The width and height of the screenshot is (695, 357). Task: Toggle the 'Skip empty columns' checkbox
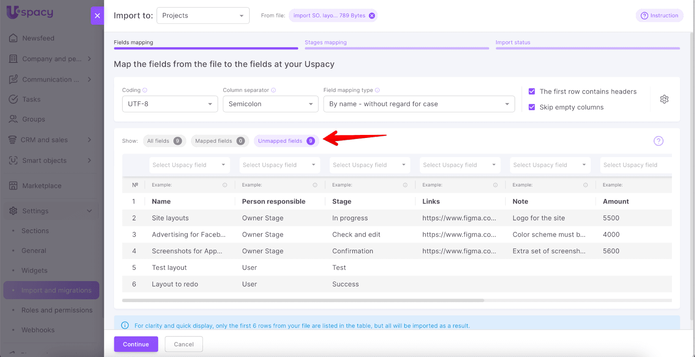(x=532, y=107)
